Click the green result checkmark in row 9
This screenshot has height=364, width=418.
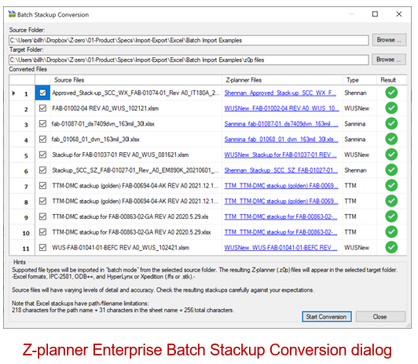pyautogui.click(x=391, y=217)
